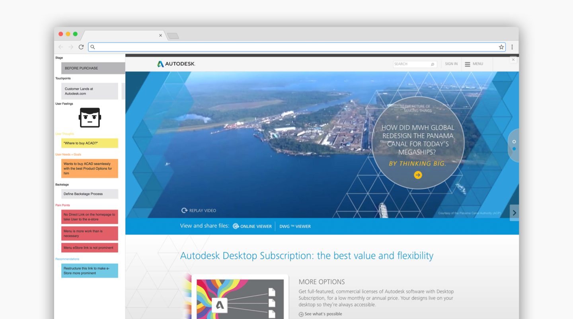Click inside the browser address bar
The height and width of the screenshot is (319, 573).
(297, 47)
